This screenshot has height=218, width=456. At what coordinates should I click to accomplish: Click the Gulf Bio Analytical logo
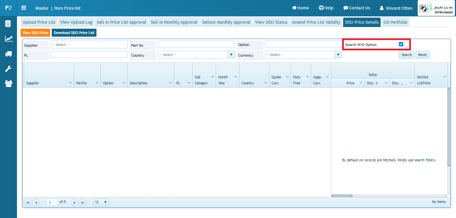(x=436, y=8)
